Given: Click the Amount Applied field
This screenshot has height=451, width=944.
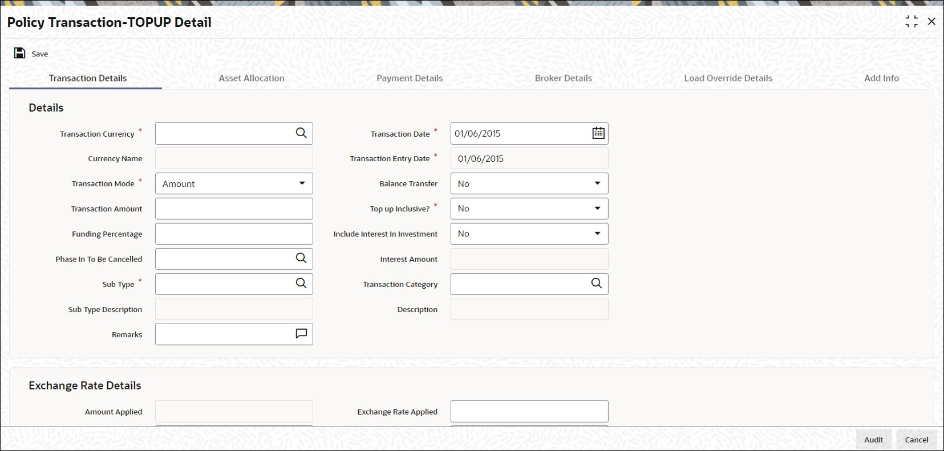Looking at the screenshot, I should [x=234, y=411].
